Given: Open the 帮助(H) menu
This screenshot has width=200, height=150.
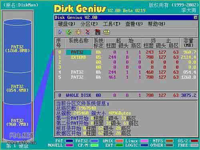Looking at the screenshot, I should tap(156, 24).
